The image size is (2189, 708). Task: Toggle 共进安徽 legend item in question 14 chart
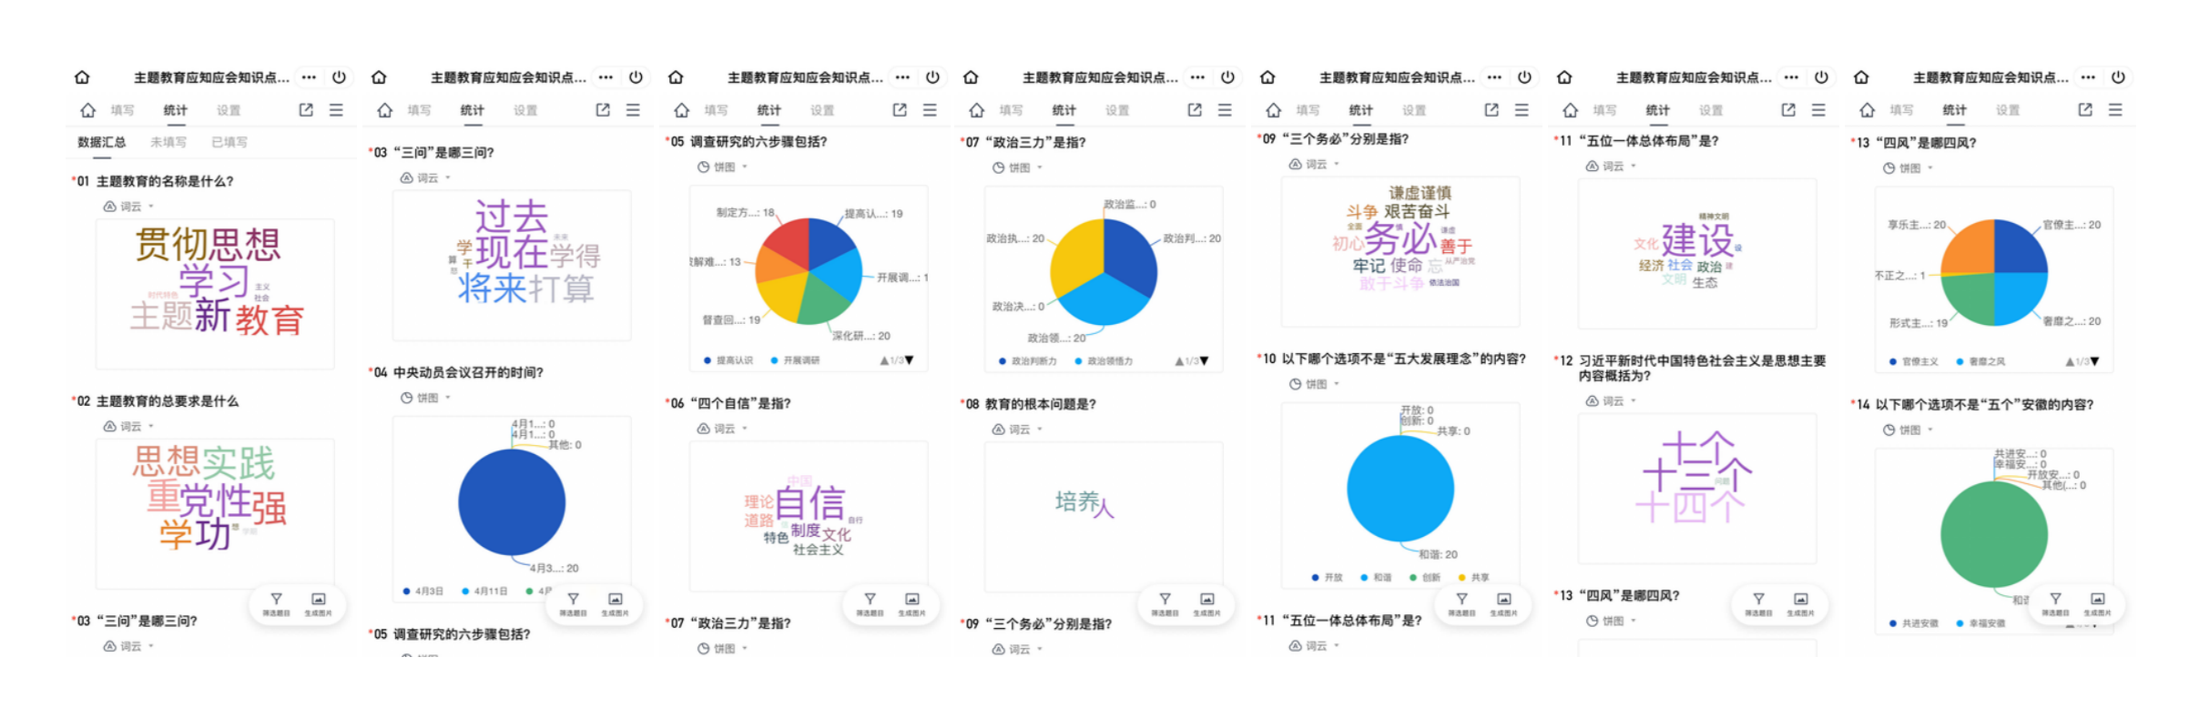click(x=1914, y=623)
